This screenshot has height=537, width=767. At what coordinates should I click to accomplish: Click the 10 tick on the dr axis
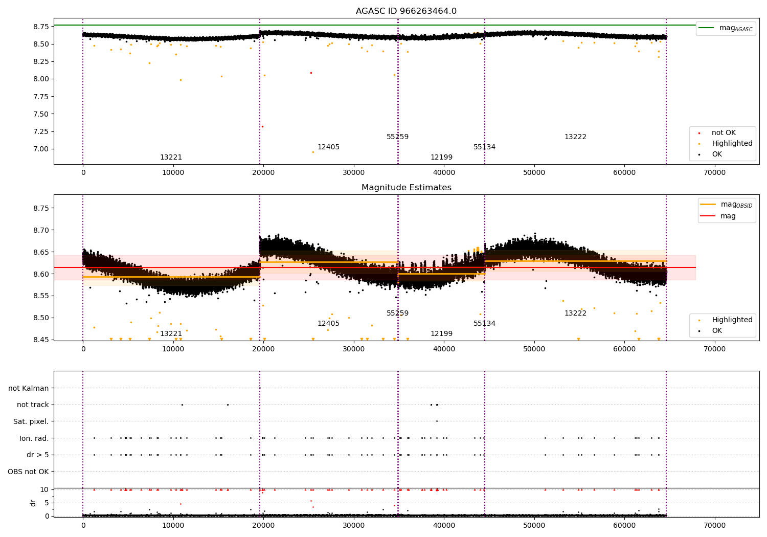[x=44, y=489]
